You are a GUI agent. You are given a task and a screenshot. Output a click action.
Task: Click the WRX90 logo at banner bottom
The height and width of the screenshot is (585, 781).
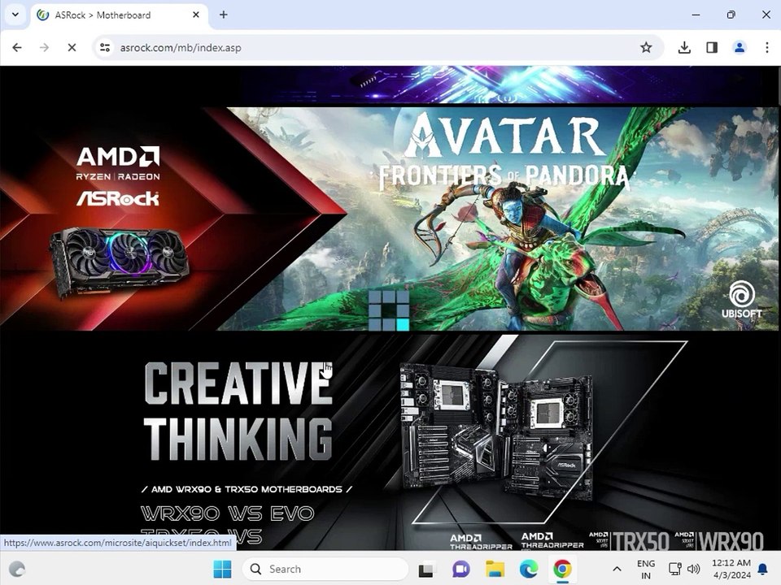pos(731,541)
